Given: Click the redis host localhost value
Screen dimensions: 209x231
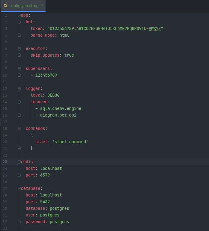Looking at the screenshot, I should (x=51, y=169).
